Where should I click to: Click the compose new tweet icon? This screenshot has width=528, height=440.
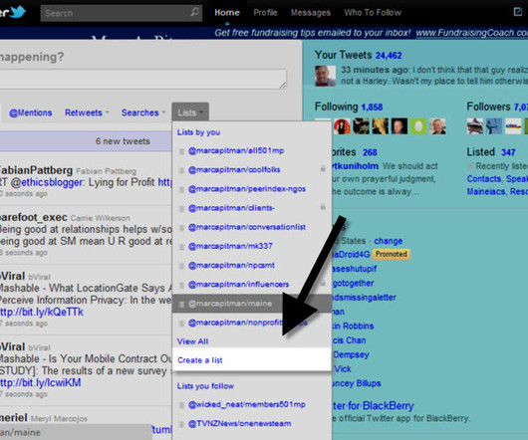coord(518,12)
